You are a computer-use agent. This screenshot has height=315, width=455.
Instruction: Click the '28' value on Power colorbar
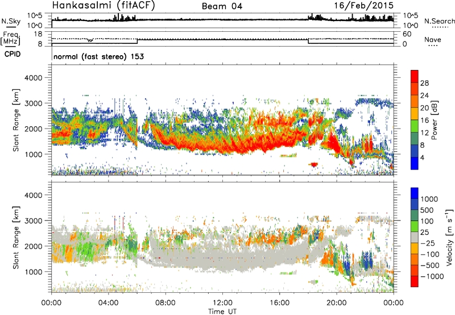424,83
